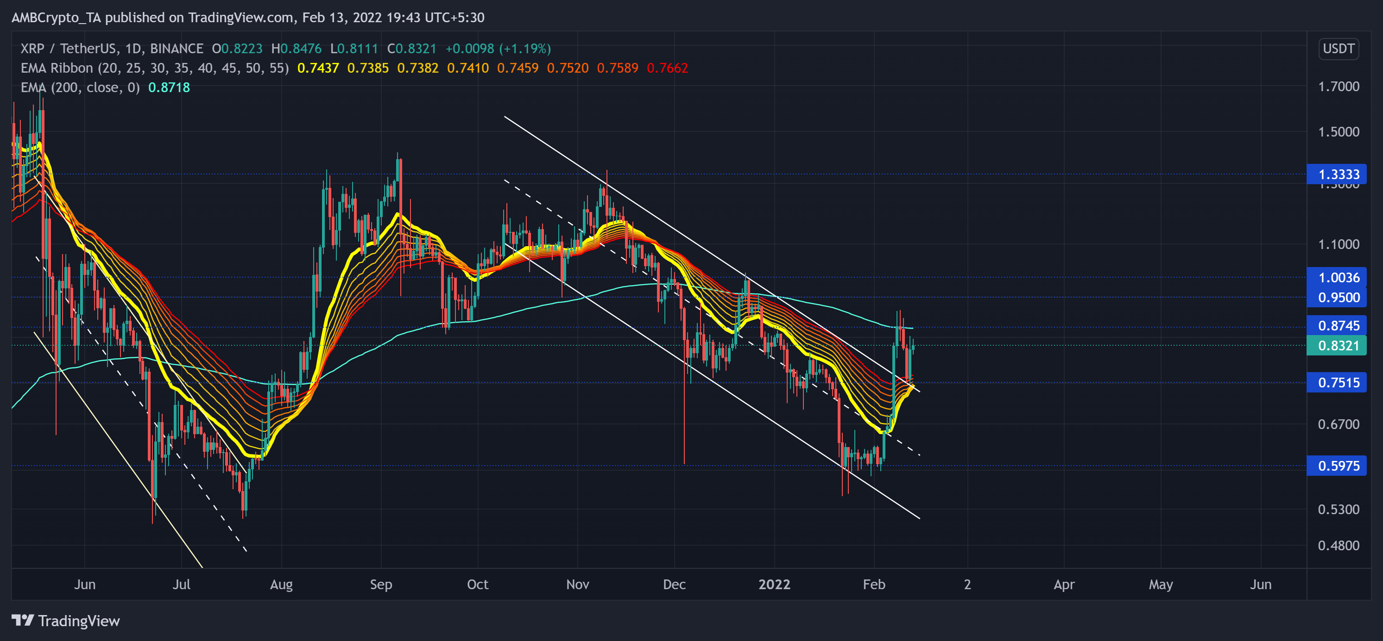
Task: Click the Apr label on time axis
Action: pos(1064,584)
